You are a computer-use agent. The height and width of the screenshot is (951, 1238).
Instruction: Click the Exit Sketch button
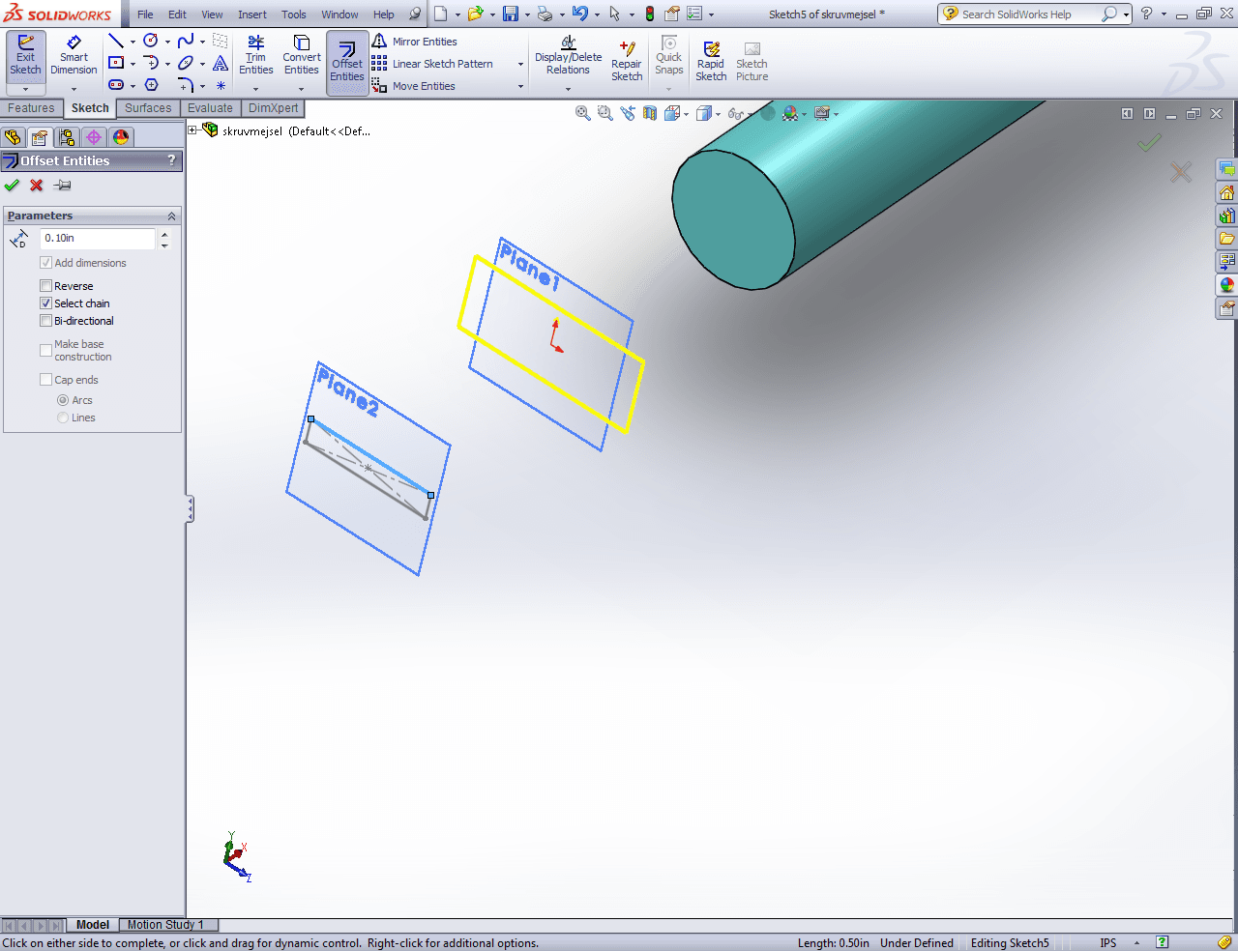point(25,54)
